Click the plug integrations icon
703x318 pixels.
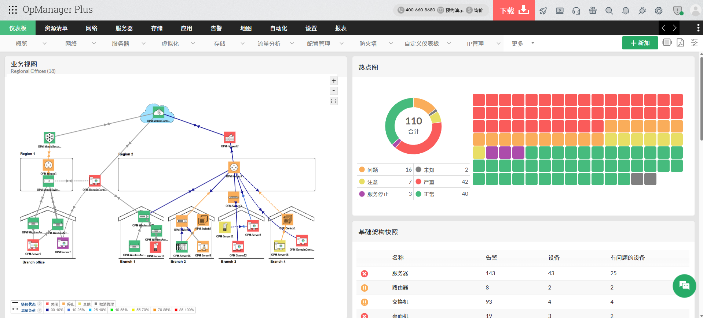pos(642,11)
